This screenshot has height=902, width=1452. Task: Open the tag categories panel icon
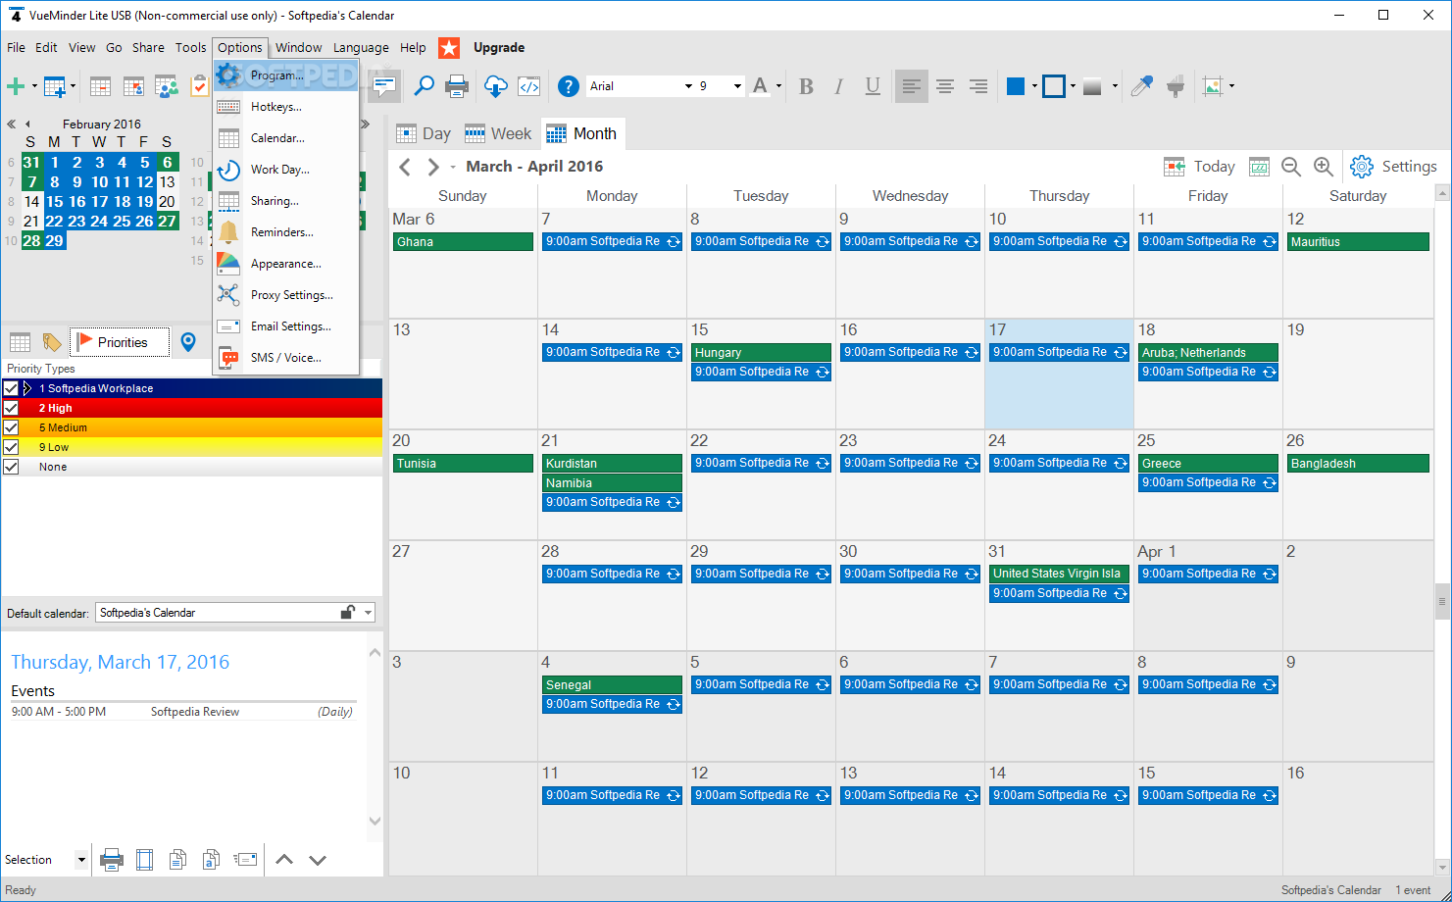(x=52, y=342)
